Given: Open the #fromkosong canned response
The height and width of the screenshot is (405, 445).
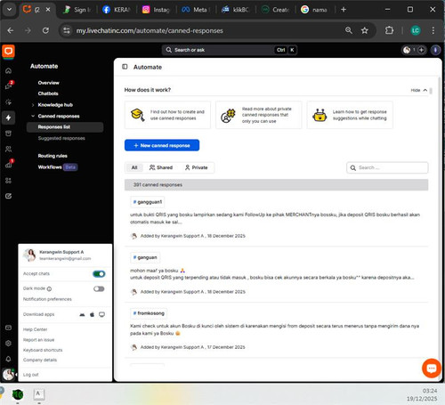Looking at the screenshot, I should click(149, 313).
